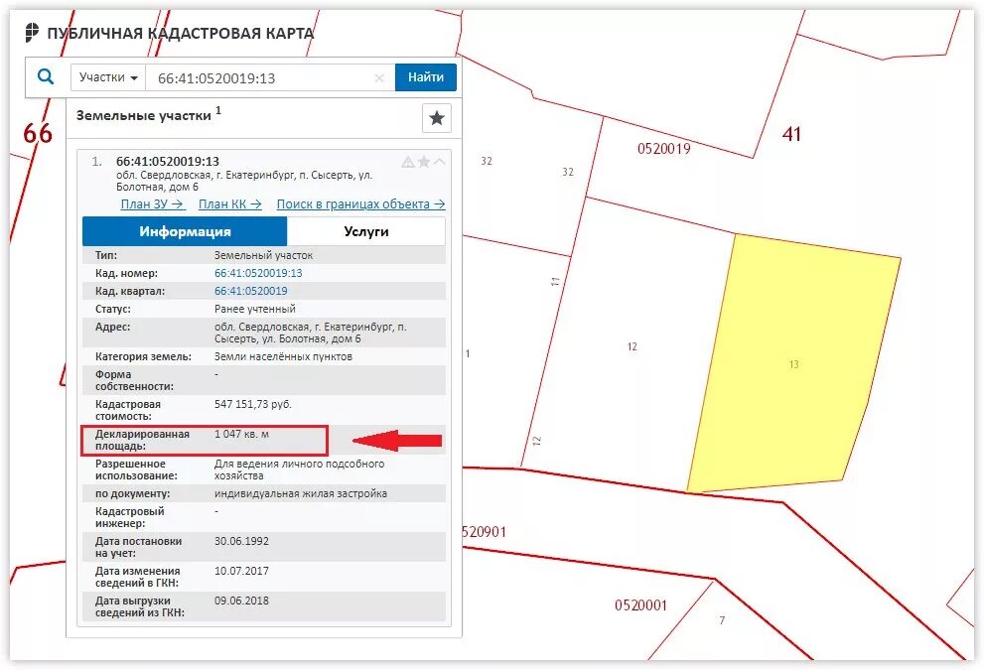The image size is (984, 670).
Task: Add results to favorites star button
Action: pyautogui.click(x=437, y=118)
